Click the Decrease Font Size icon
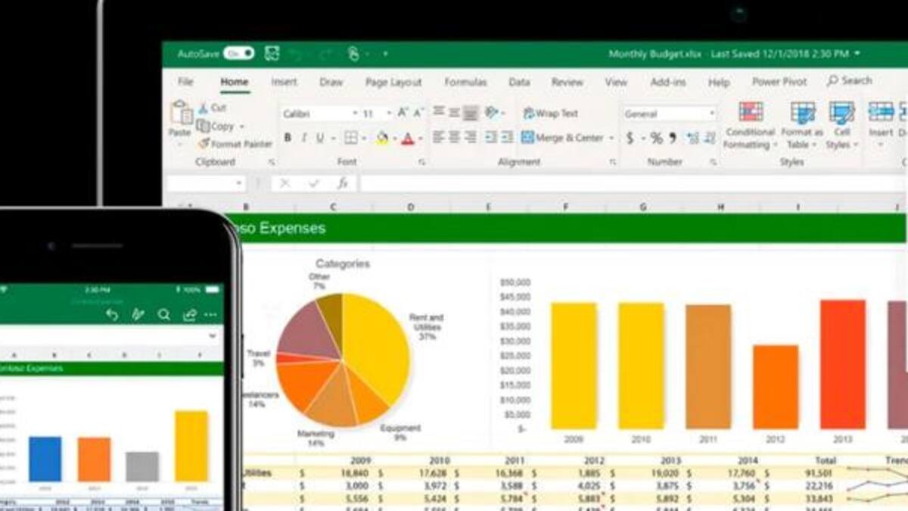Screen dimensions: 908x511 (418, 113)
